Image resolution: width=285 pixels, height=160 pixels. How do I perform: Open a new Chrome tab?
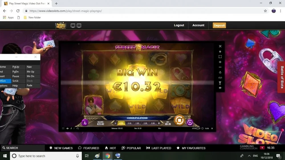point(56,3)
